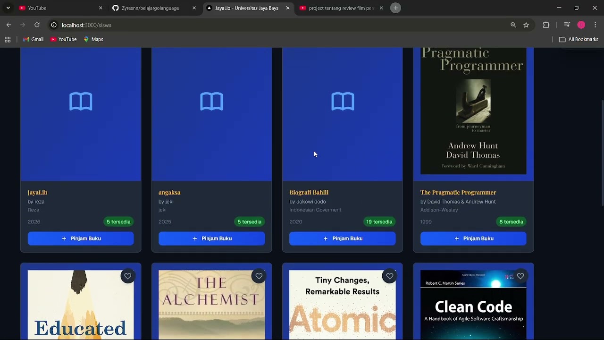
Task: Click the Biografi Bahlil book placeholder icon
Action: [343, 102]
